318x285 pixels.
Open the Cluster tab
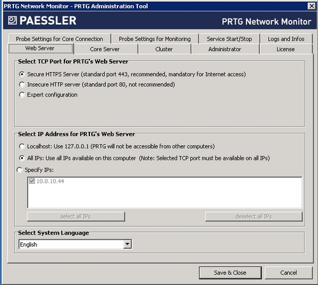[164, 49]
